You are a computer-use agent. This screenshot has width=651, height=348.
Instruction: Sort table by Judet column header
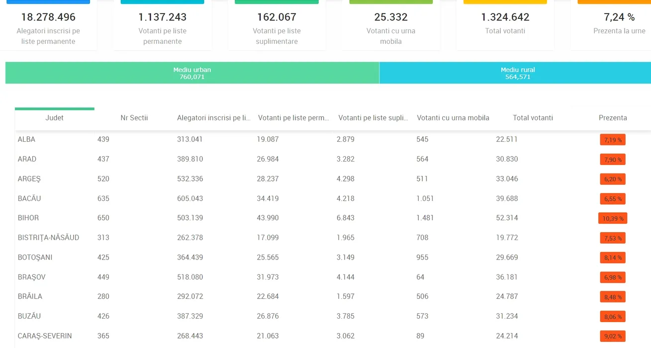(54, 118)
